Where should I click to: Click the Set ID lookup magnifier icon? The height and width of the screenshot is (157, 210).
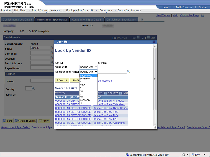tap(52, 48)
